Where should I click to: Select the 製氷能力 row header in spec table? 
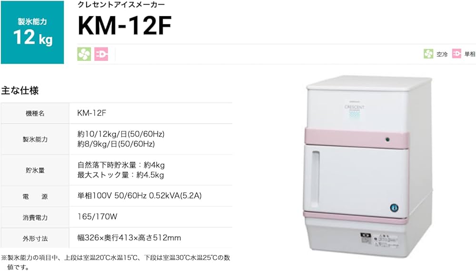[x=35, y=139]
